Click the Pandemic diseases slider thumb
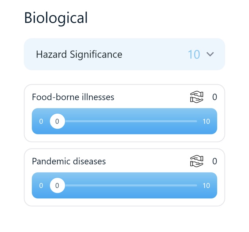This screenshot has width=249, height=232. [x=57, y=185]
